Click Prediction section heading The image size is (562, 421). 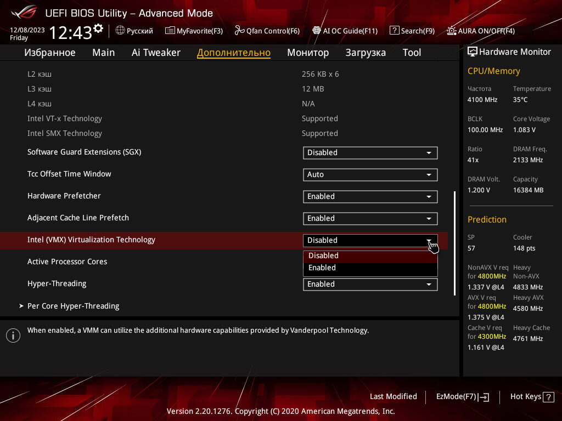(487, 219)
